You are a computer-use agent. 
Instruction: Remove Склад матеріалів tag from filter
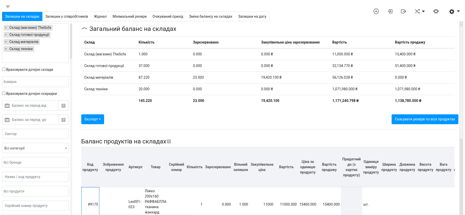pos(6,42)
